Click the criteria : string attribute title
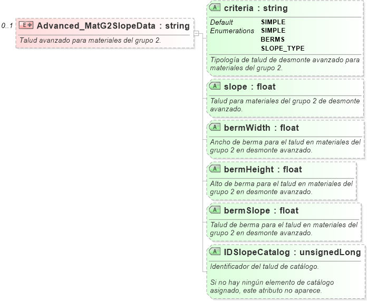The image size is (367, 301). [256, 8]
